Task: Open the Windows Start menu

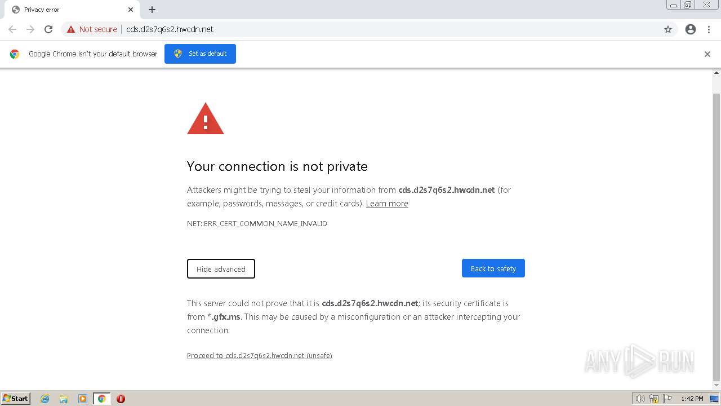Action: click(16, 399)
